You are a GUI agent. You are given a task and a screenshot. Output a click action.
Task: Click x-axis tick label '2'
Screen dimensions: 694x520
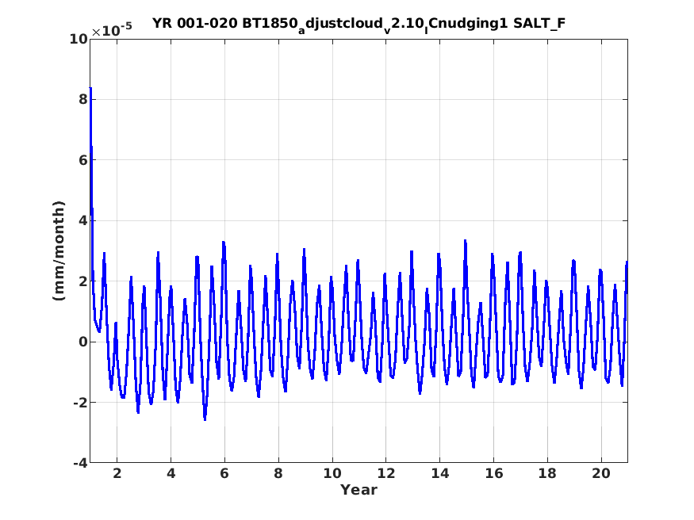tap(117, 473)
